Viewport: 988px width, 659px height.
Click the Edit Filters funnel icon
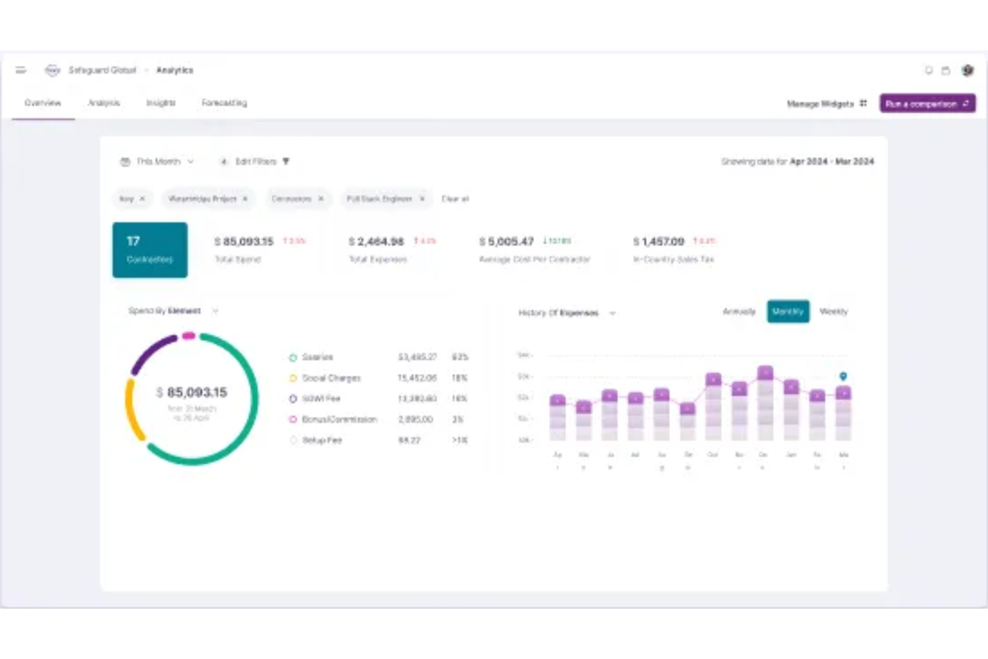click(286, 162)
